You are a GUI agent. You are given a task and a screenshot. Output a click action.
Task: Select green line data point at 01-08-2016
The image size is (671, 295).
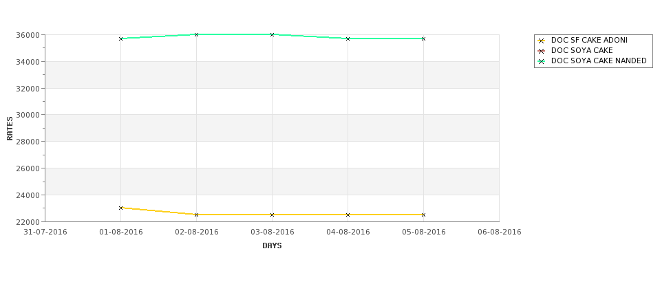[x=120, y=39]
